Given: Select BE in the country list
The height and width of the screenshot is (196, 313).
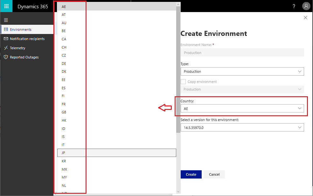Looking at the screenshot, I should [x=116, y=31].
